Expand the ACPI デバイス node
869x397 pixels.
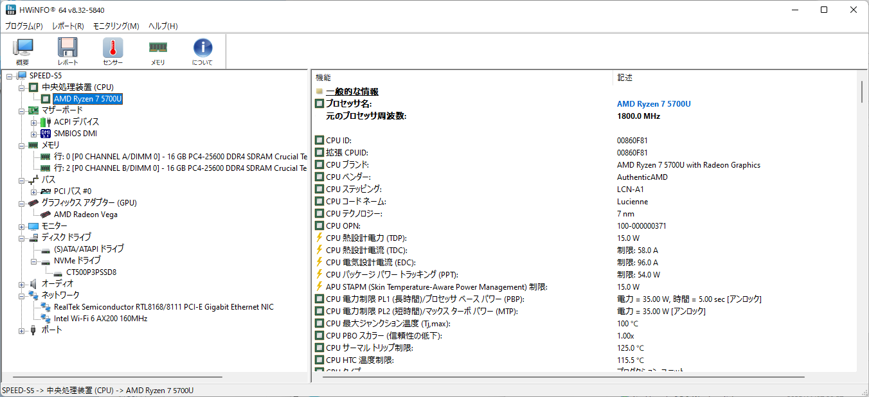point(34,122)
